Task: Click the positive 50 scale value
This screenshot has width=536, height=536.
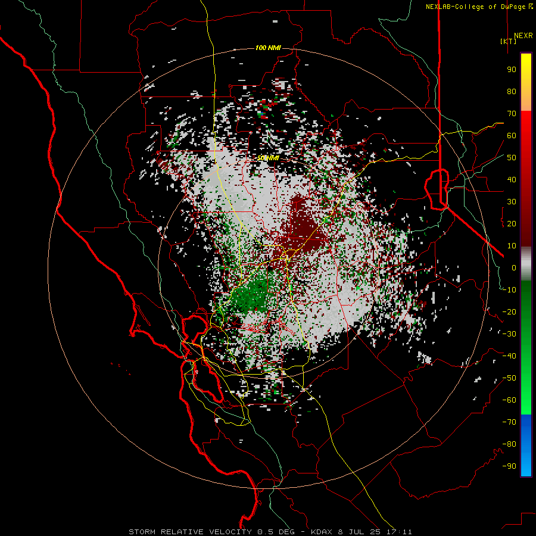Action: [x=512, y=158]
